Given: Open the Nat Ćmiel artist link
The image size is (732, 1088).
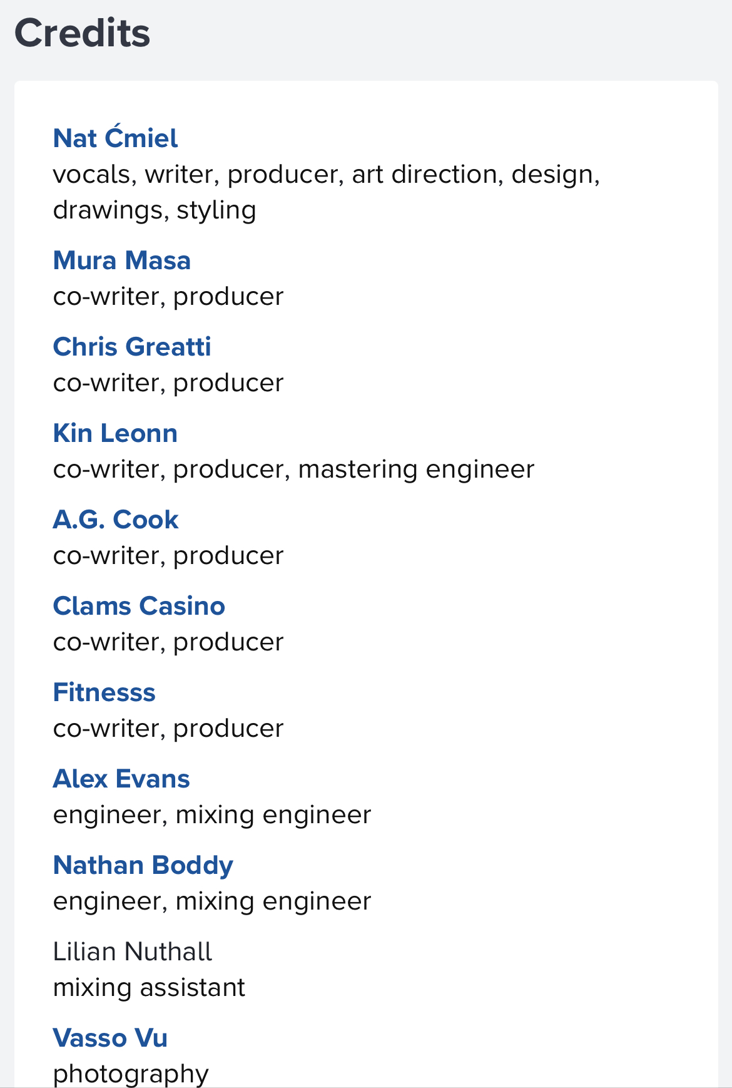Looking at the screenshot, I should 115,138.
